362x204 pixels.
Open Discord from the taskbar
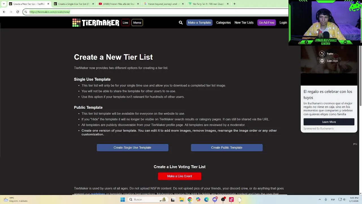tap(215, 199)
